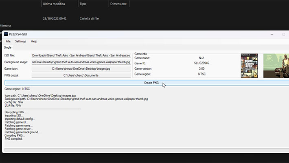Viewport: 289px width, 163px height.
Task: Click the 'PKG output:' label
Action: coord(12,75)
